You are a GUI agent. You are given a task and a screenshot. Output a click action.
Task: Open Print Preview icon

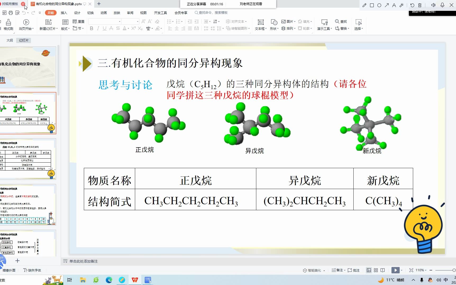click(17, 13)
